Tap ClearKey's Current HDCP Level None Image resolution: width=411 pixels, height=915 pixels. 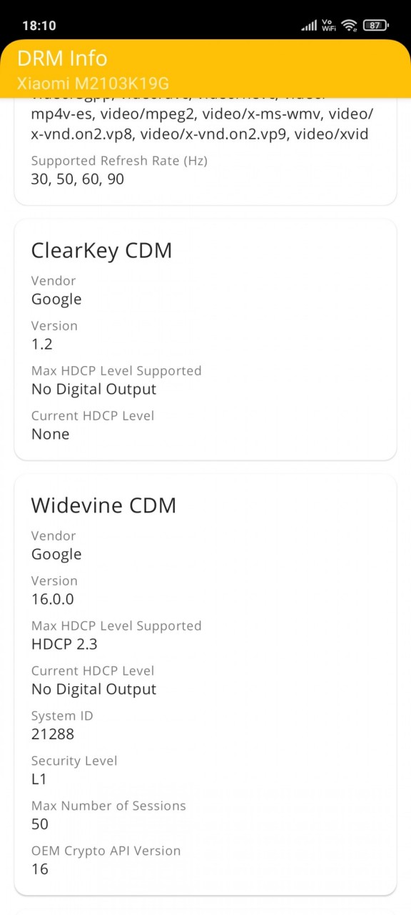(51, 434)
